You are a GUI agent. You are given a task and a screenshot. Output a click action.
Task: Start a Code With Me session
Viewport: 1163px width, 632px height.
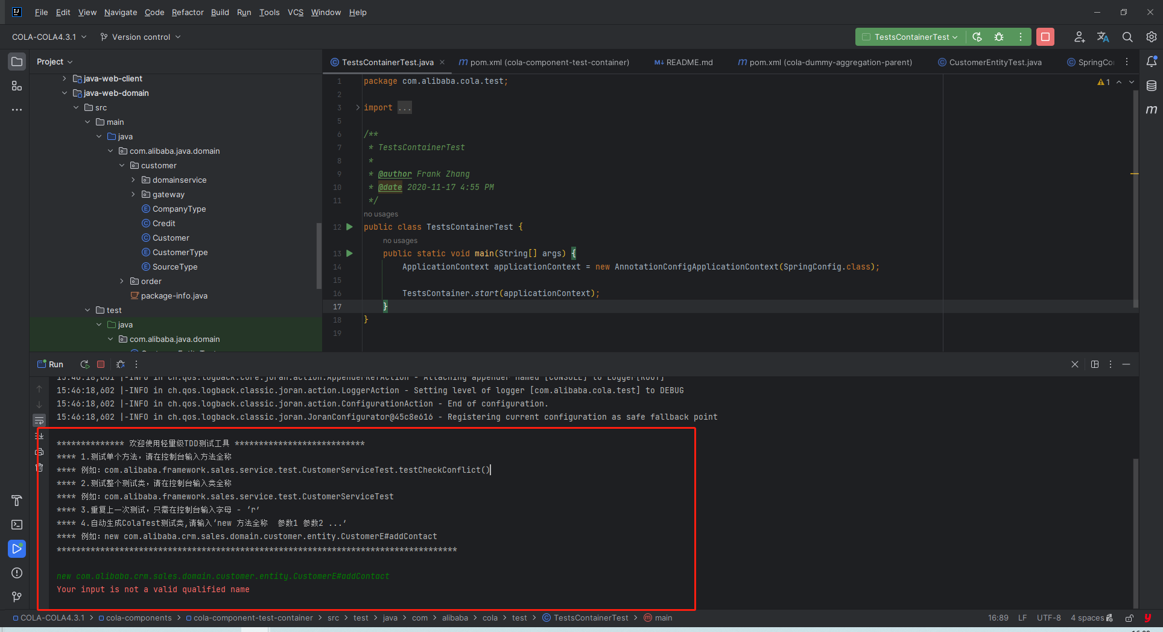point(1079,37)
